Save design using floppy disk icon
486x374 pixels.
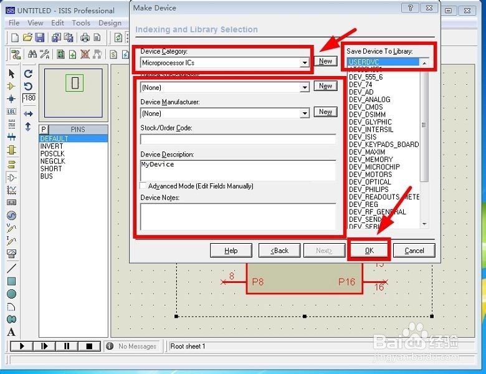click(40, 37)
